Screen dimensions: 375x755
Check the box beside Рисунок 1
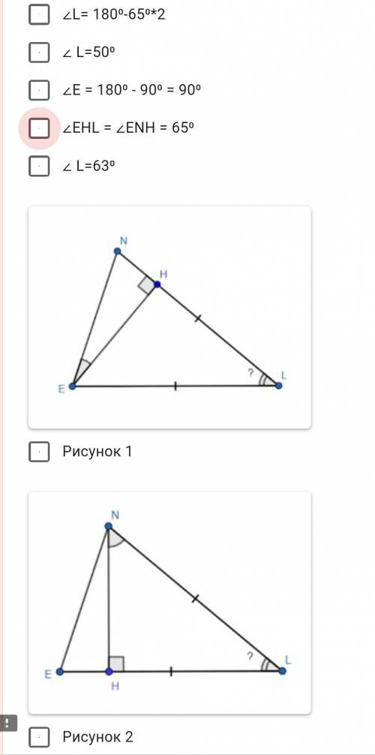point(39,452)
